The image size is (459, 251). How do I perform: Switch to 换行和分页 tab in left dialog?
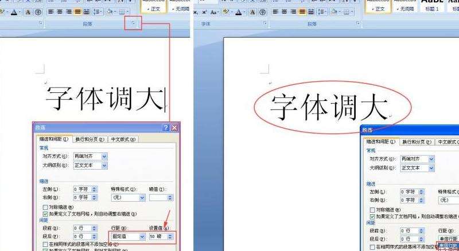coord(90,139)
